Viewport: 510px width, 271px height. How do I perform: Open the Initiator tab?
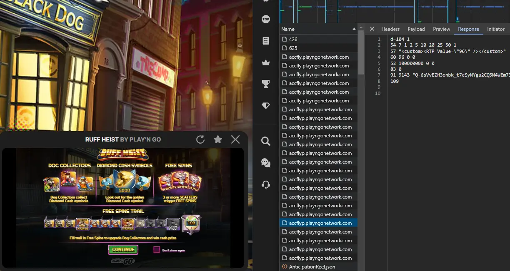(496, 29)
